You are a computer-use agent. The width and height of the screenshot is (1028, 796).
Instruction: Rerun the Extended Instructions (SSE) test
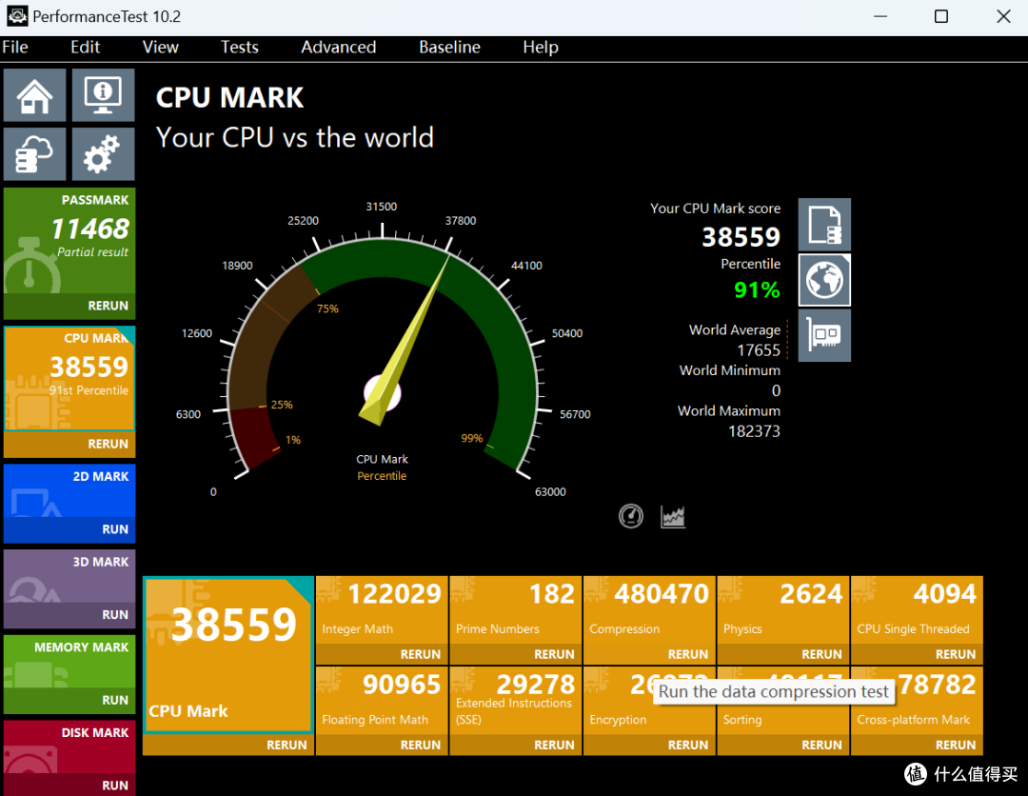coord(515,745)
